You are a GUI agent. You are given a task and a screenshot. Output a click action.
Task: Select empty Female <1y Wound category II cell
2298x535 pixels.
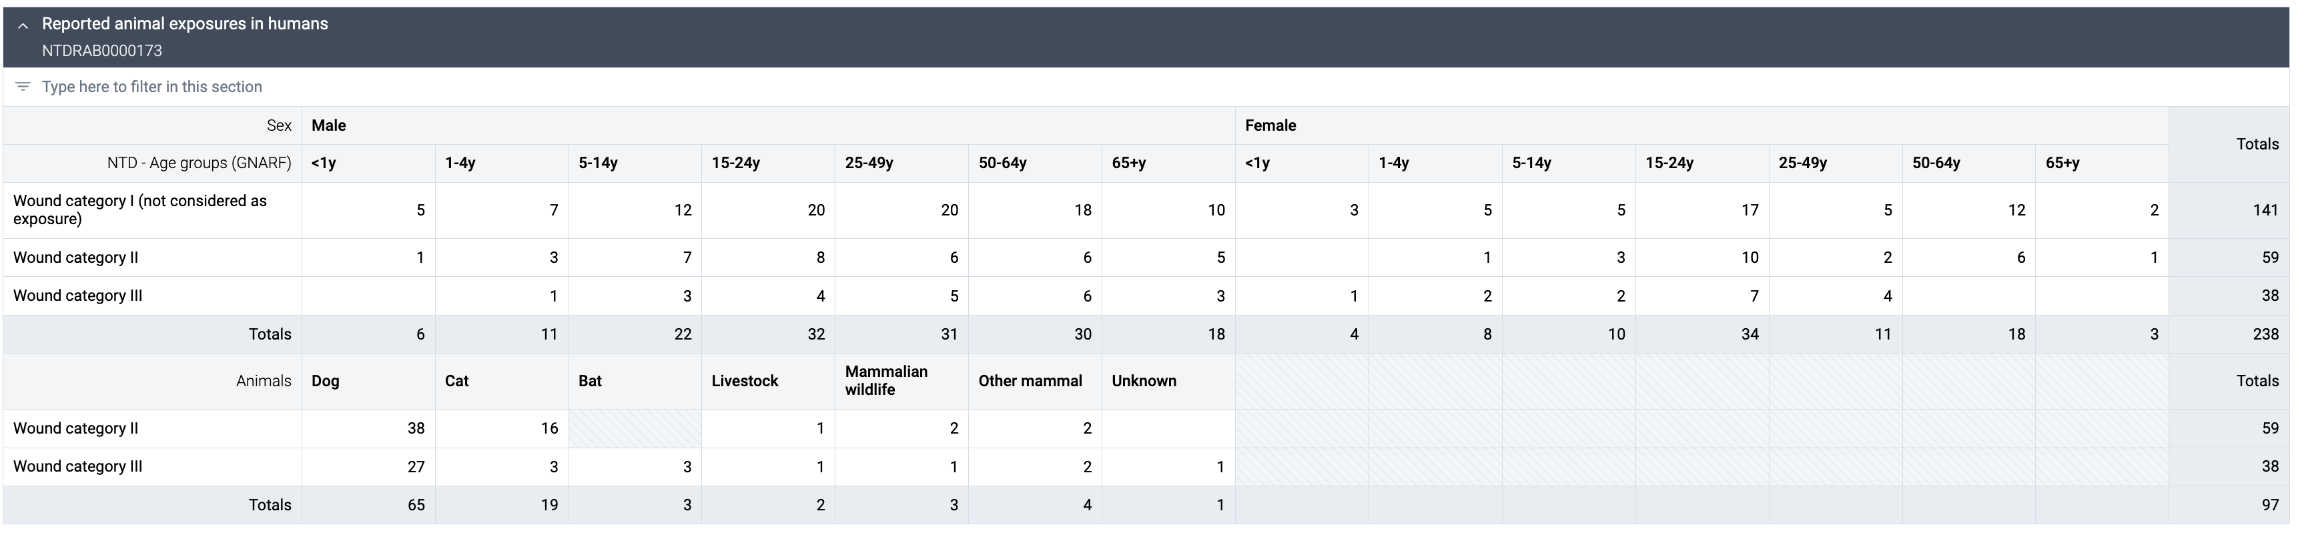point(1302,257)
